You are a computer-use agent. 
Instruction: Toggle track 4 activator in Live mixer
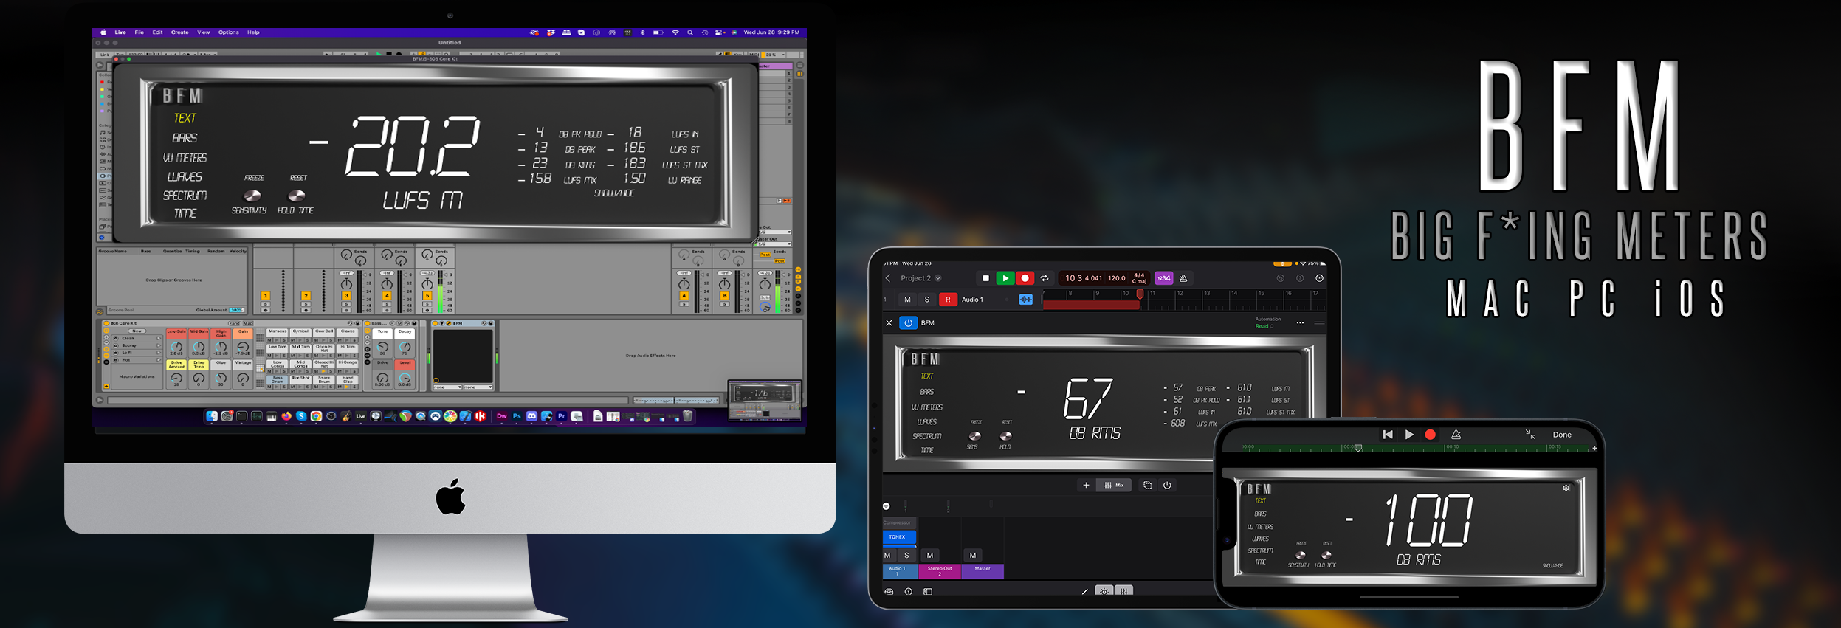click(387, 295)
